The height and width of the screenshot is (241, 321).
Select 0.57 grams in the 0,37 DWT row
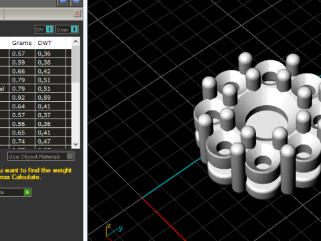[22, 115]
